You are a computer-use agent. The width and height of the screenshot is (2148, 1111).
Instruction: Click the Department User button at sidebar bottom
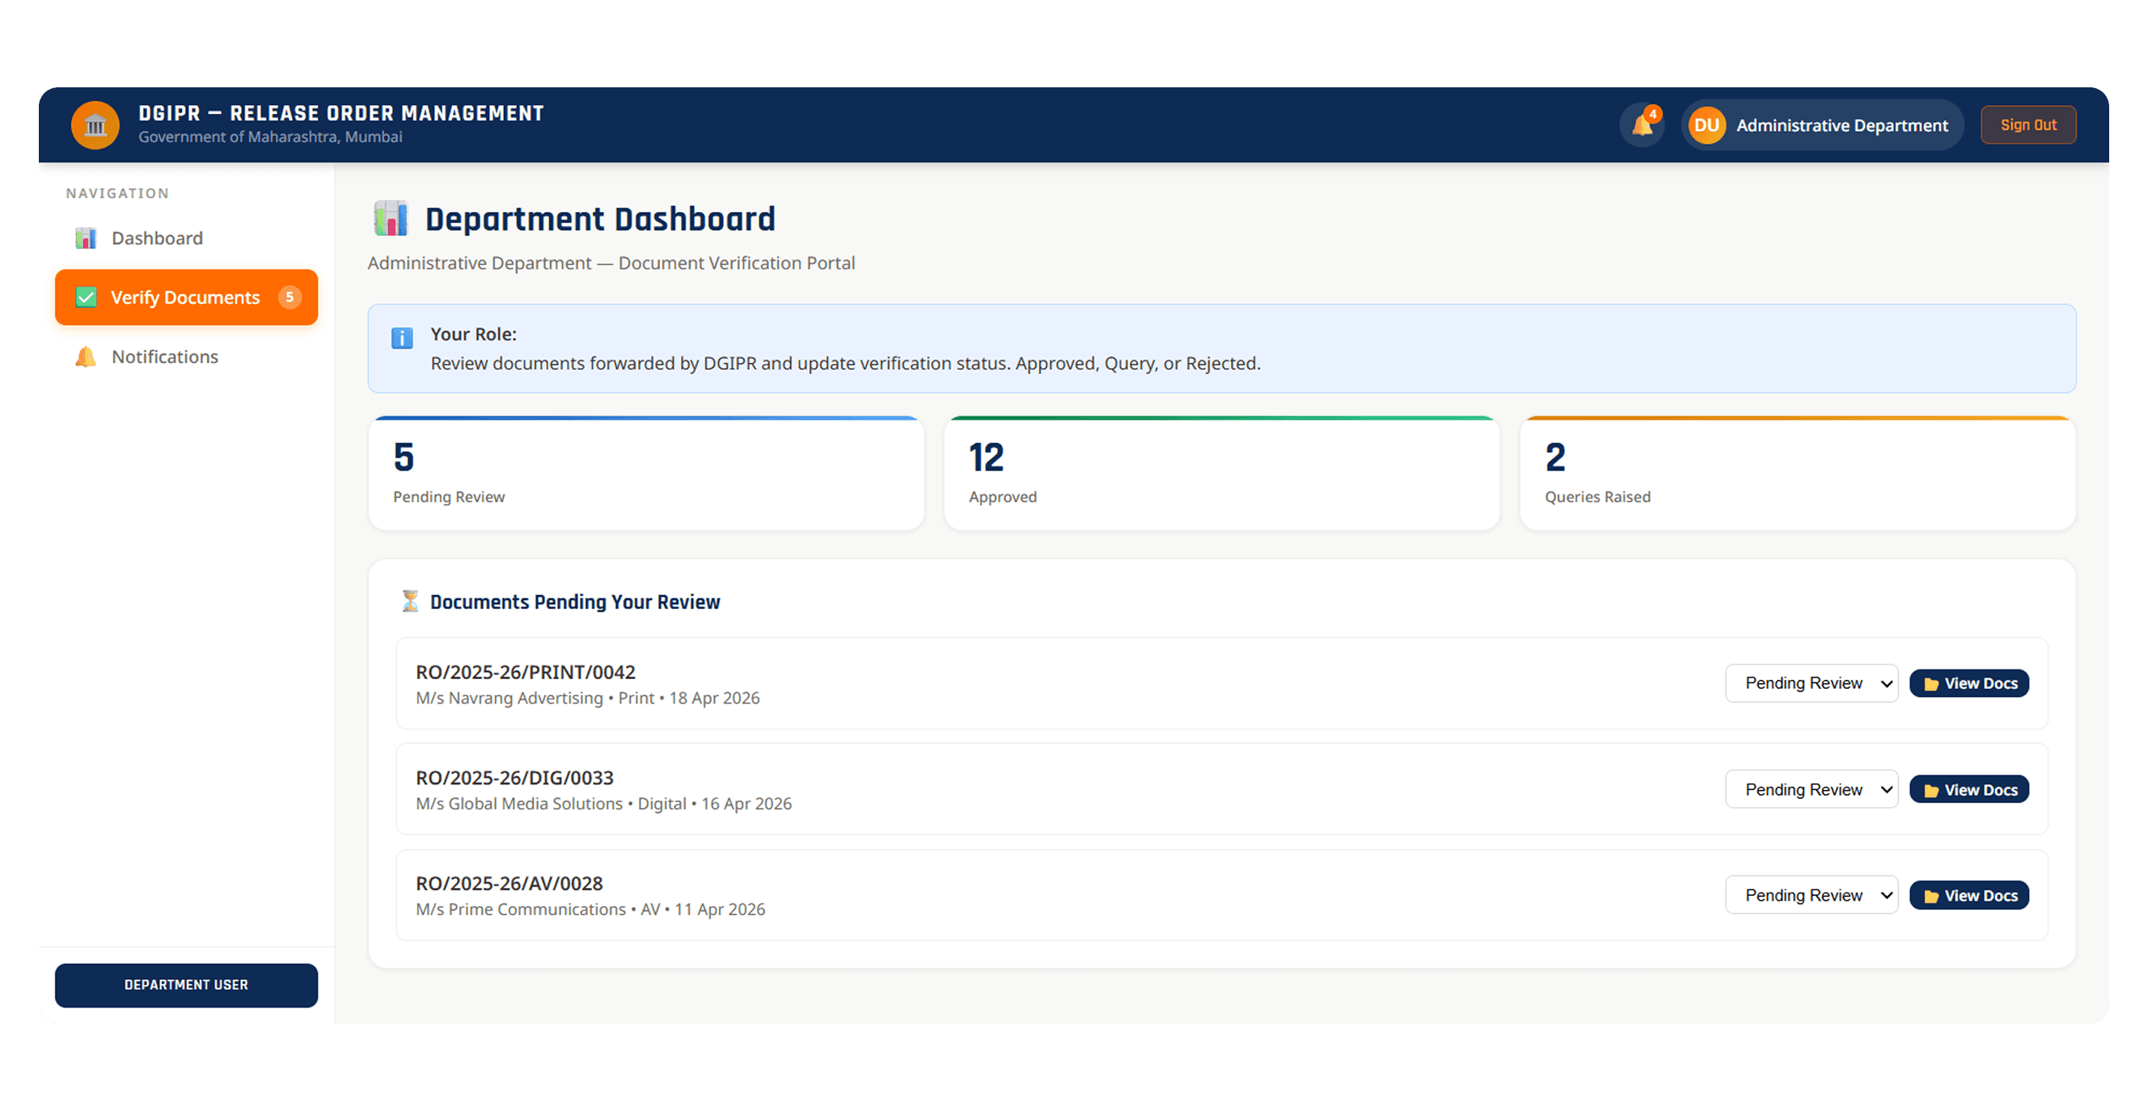point(186,984)
